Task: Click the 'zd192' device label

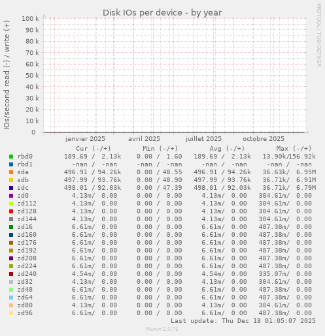Action: pos(27,251)
